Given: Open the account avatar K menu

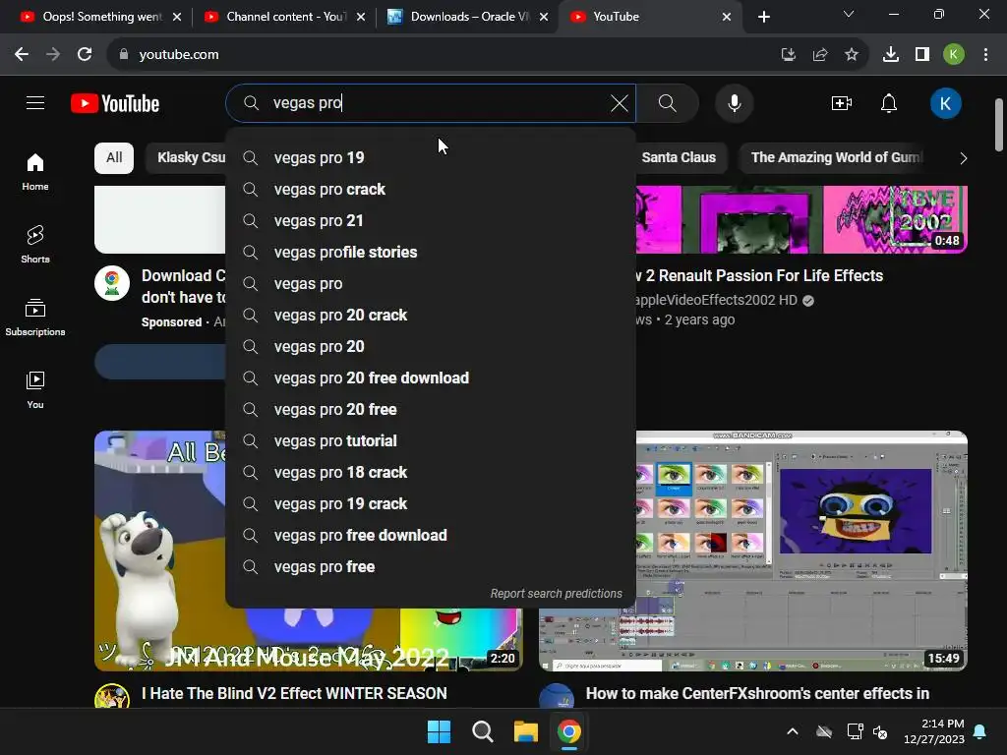Looking at the screenshot, I should pos(945,102).
